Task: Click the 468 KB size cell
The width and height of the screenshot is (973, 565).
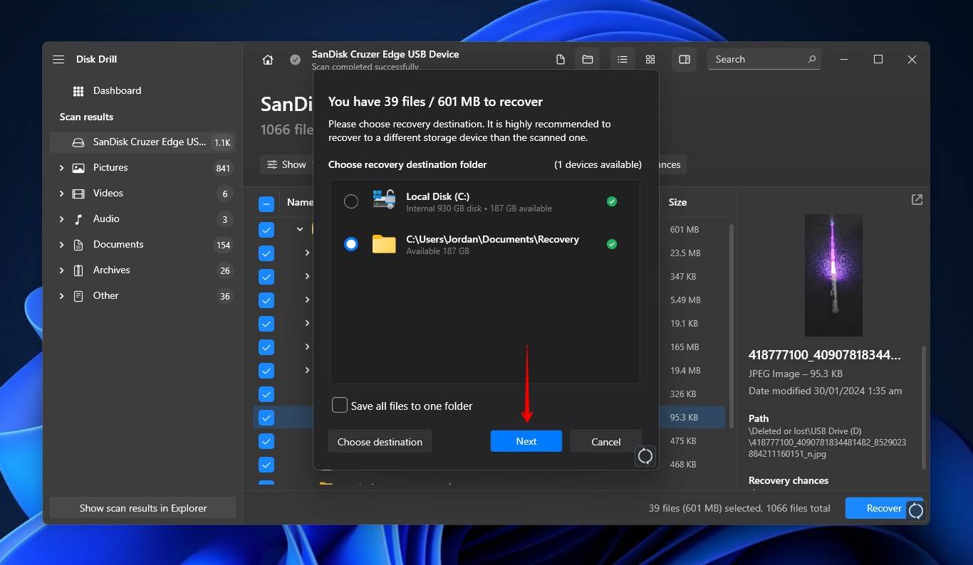Action: 682,465
